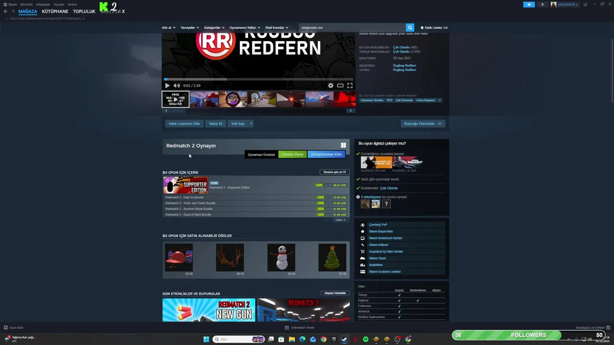
Task: Click the İstek Listesine Ekle button
Action: [x=184, y=124]
